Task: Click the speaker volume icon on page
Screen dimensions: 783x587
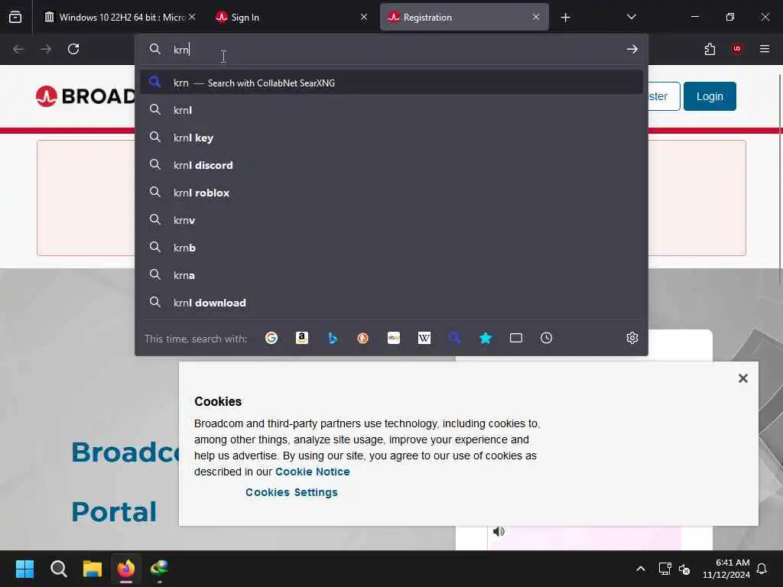Action: (x=499, y=532)
